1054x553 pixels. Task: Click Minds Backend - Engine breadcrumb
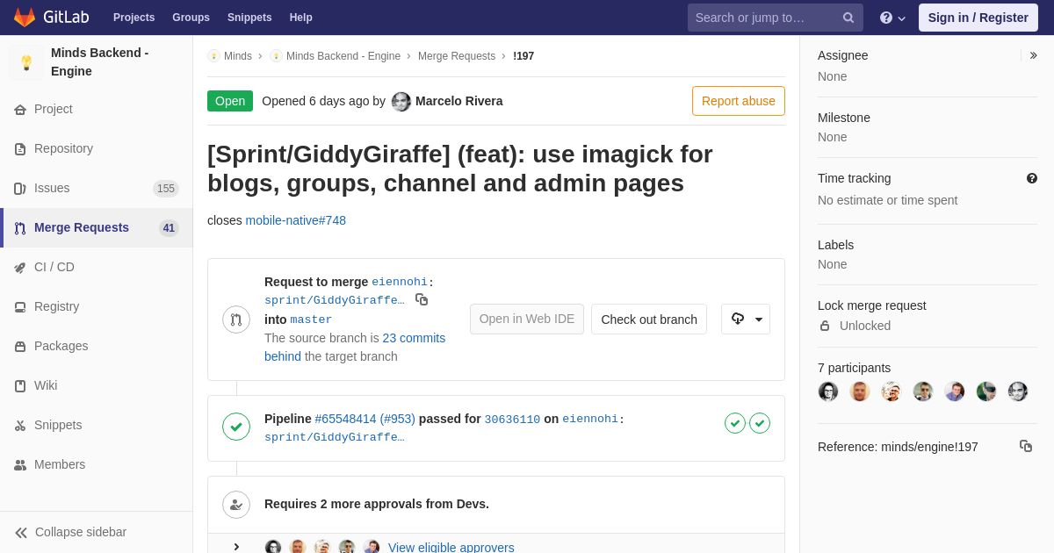pyautogui.click(x=343, y=56)
